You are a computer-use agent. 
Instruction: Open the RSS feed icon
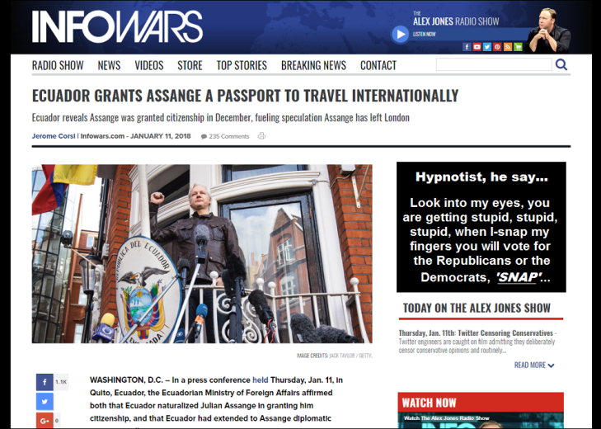click(508, 47)
